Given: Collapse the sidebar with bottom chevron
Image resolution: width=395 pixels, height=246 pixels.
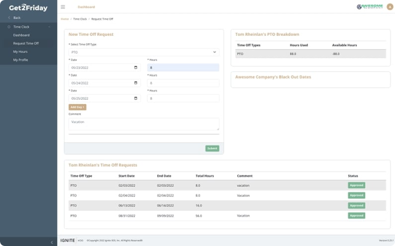Looking at the screenshot, I should point(52,242).
